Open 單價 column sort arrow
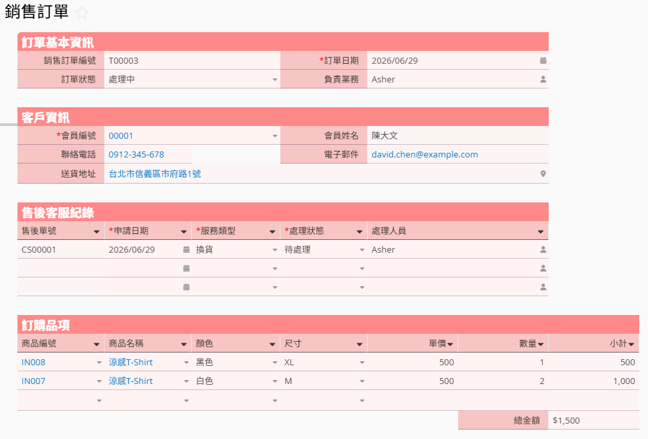The width and height of the screenshot is (648, 439). tap(450, 344)
